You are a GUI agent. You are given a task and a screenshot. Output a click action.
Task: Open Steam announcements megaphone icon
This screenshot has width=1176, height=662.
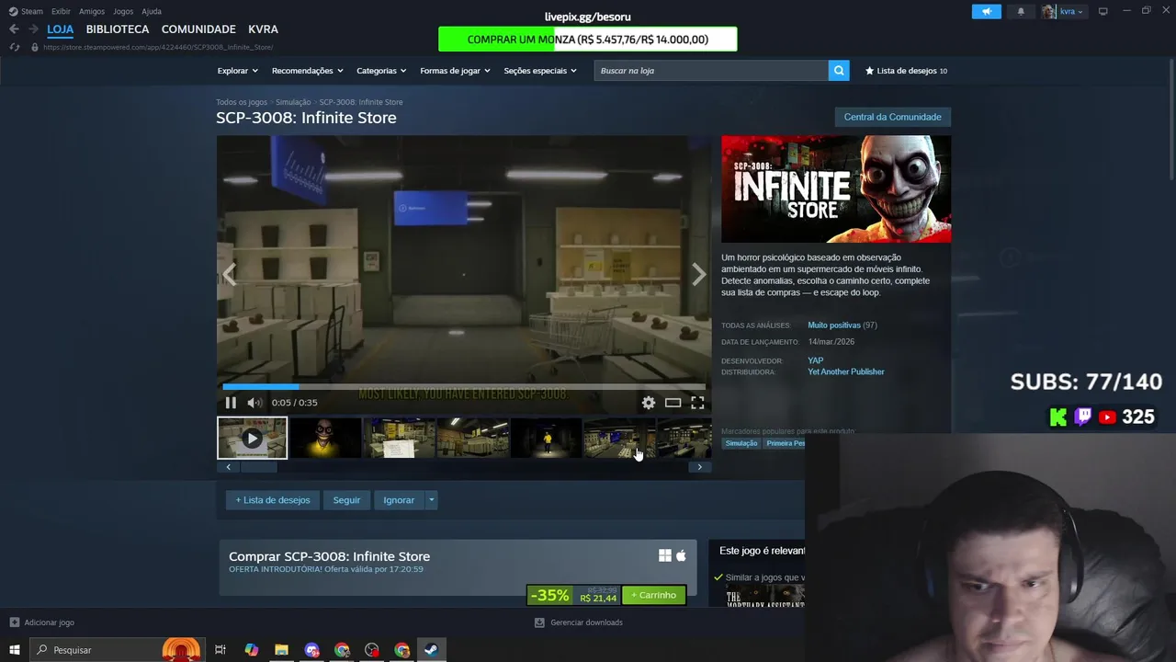pyautogui.click(x=986, y=11)
